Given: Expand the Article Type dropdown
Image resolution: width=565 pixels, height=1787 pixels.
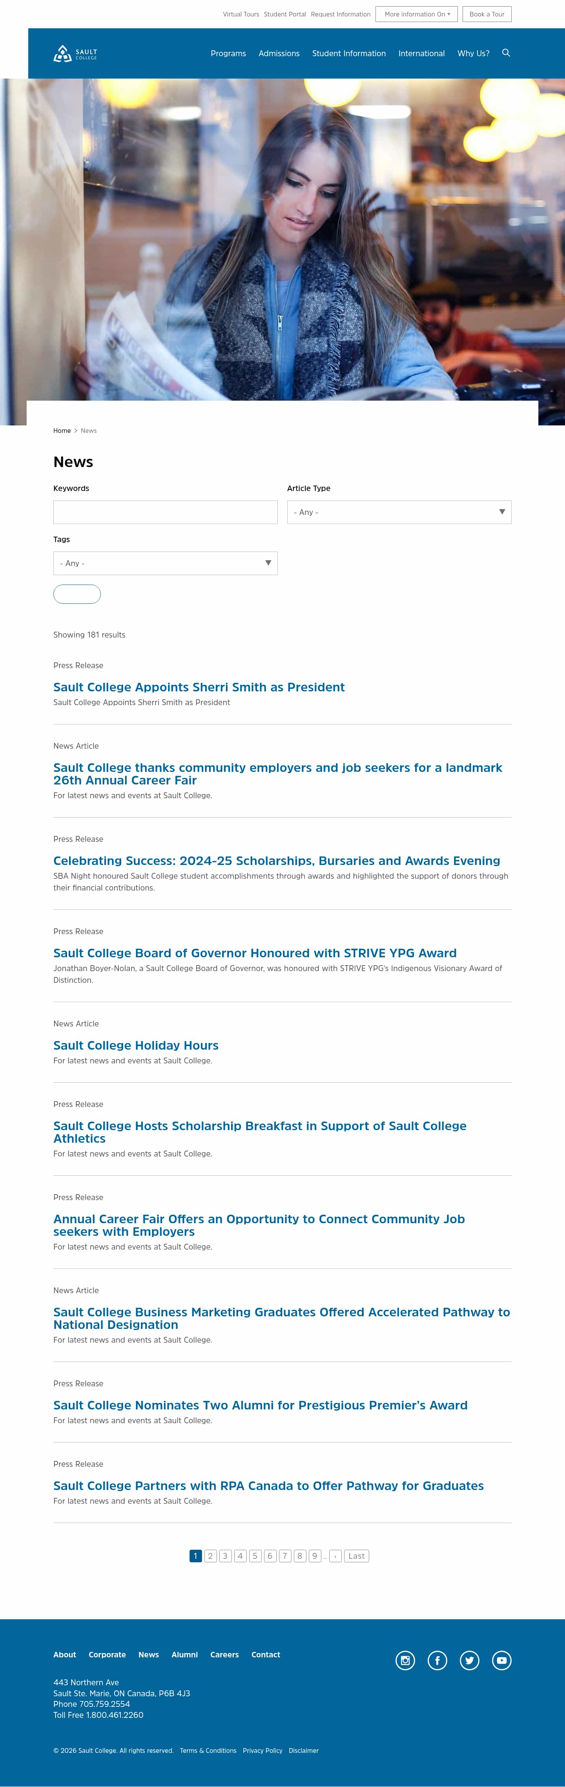Looking at the screenshot, I should click(399, 512).
